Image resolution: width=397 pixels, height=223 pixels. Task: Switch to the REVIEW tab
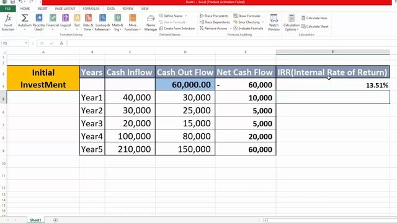pyautogui.click(x=128, y=9)
